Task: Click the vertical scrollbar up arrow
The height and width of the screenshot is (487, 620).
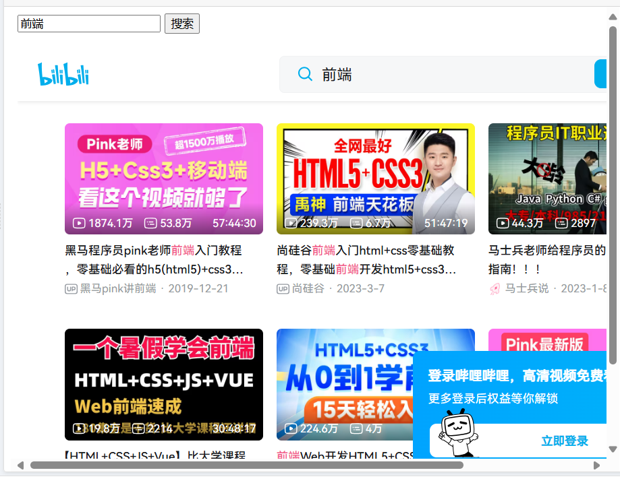Action: [613, 17]
